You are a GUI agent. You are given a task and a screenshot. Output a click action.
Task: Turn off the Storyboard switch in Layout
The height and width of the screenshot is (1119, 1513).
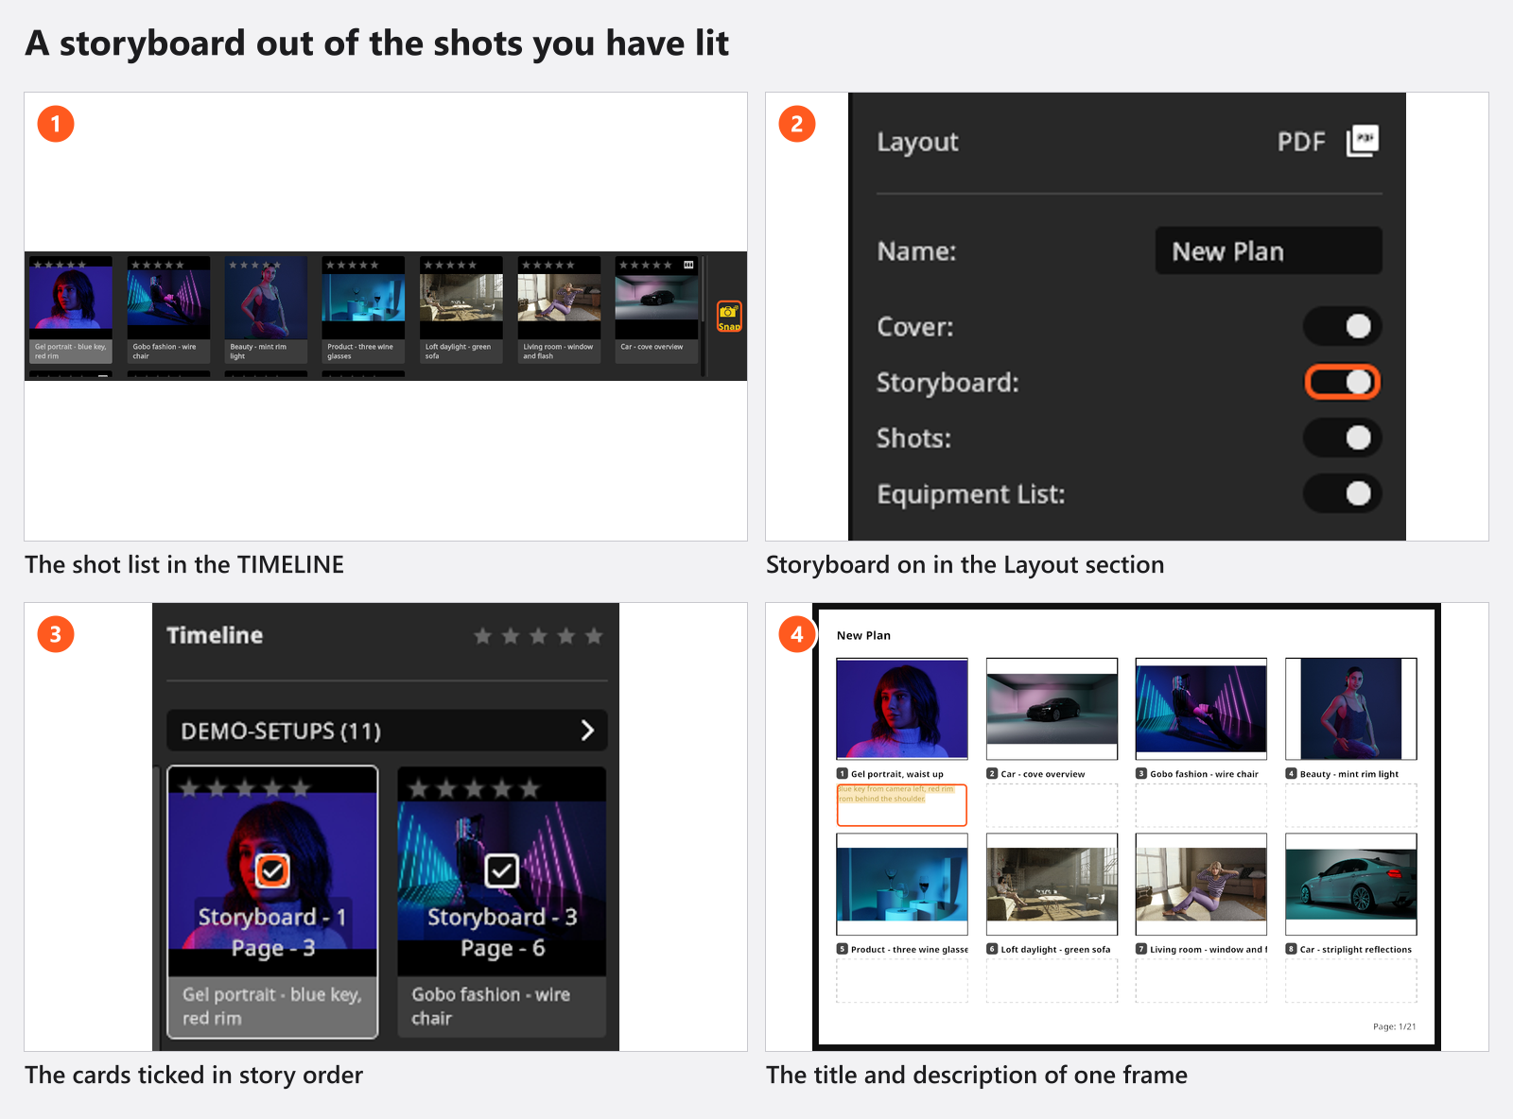(x=1343, y=382)
